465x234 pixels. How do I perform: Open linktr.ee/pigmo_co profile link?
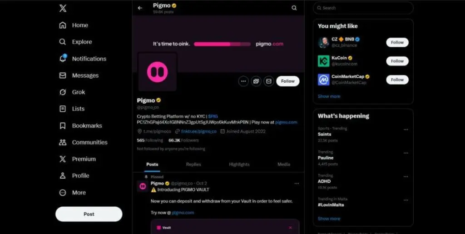pyautogui.click(x=199, y=131)
